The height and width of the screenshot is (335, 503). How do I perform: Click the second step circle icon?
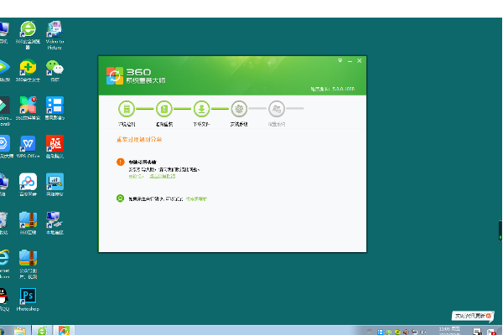click(164, 108)
